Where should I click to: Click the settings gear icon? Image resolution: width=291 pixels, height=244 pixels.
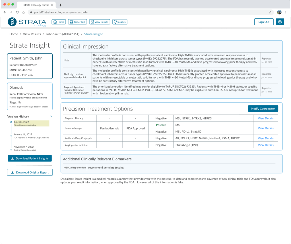280,22
